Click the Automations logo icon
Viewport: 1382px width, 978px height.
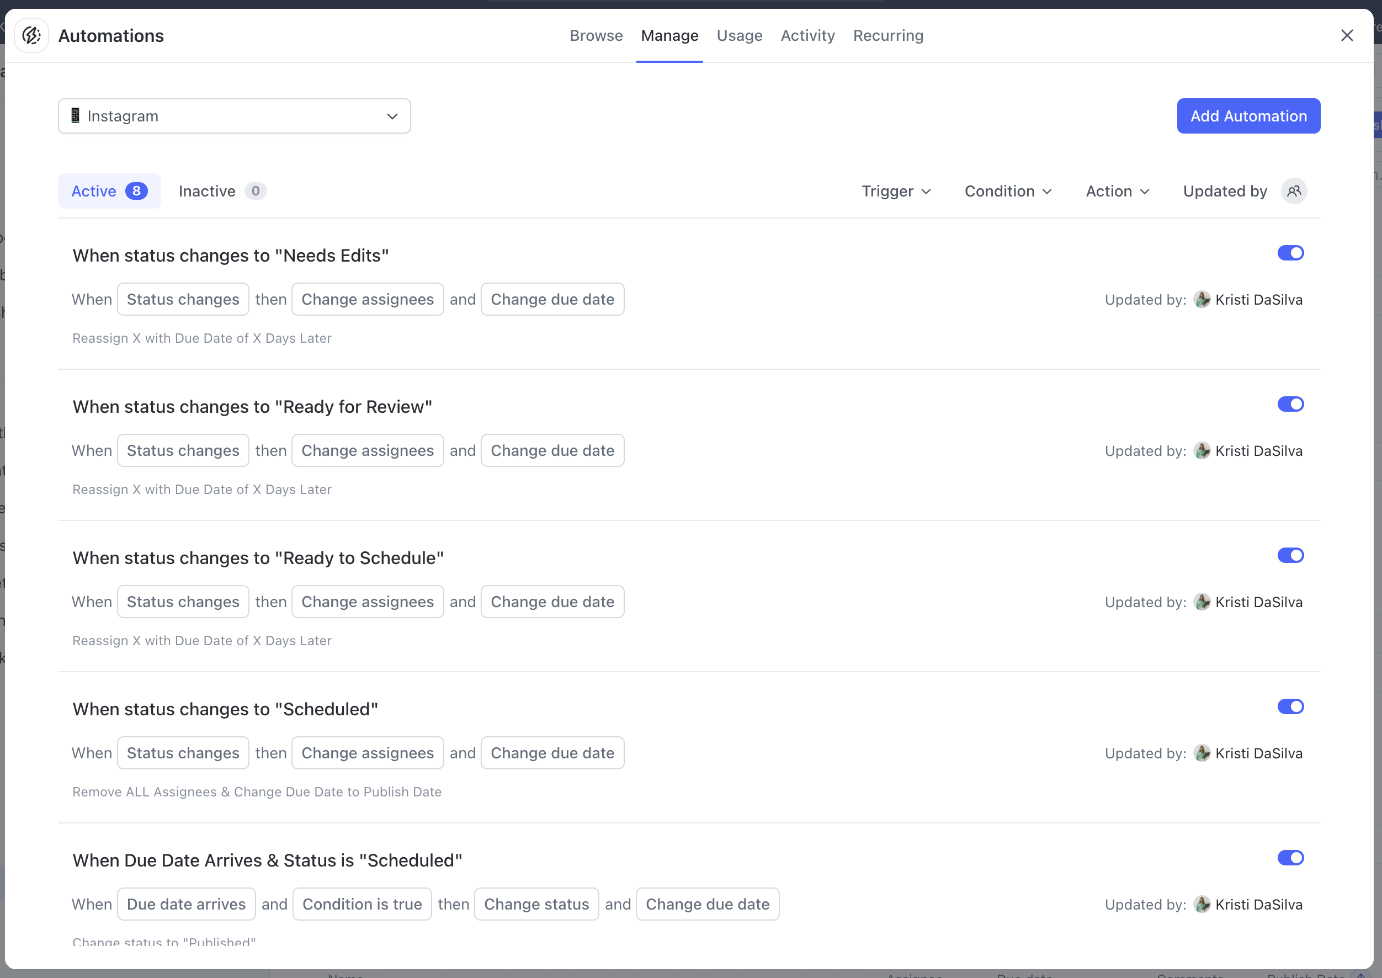[x=31, y=35]
